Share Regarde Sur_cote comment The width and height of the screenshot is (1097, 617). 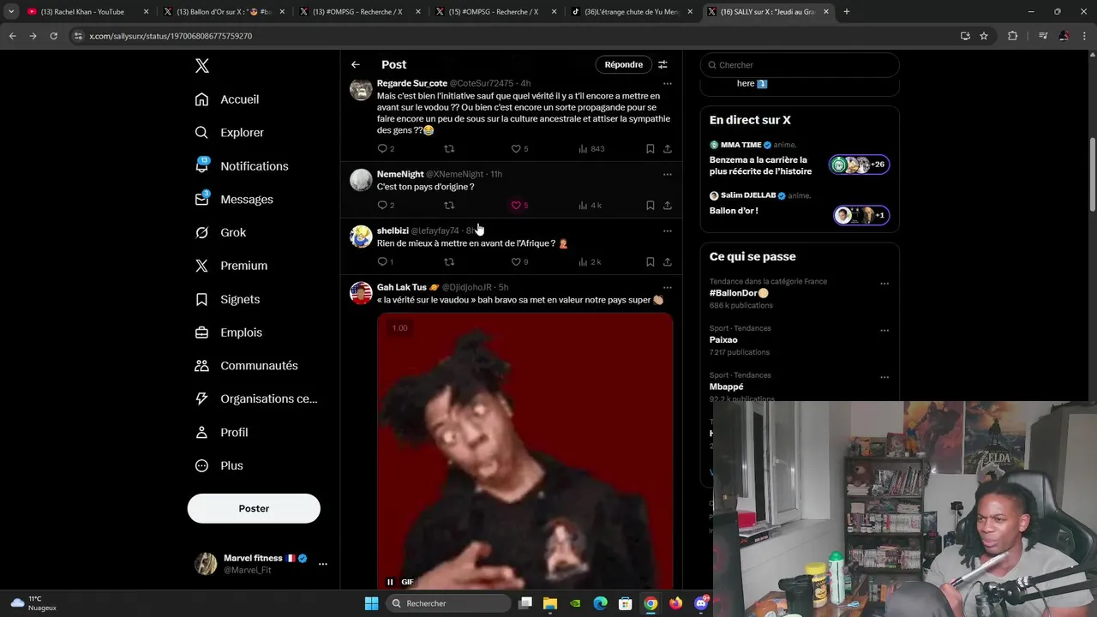(668, 149)
